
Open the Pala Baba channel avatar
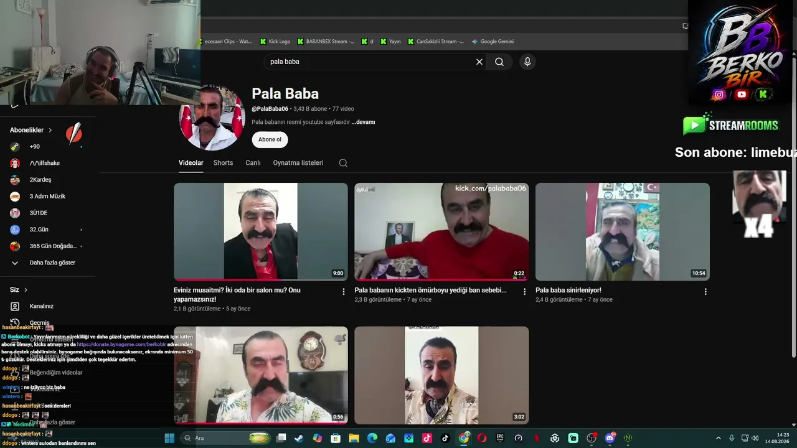[x=212, y=118]
